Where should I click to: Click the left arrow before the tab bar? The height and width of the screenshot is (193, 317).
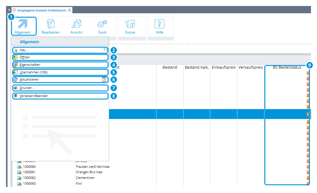point(9,10)
